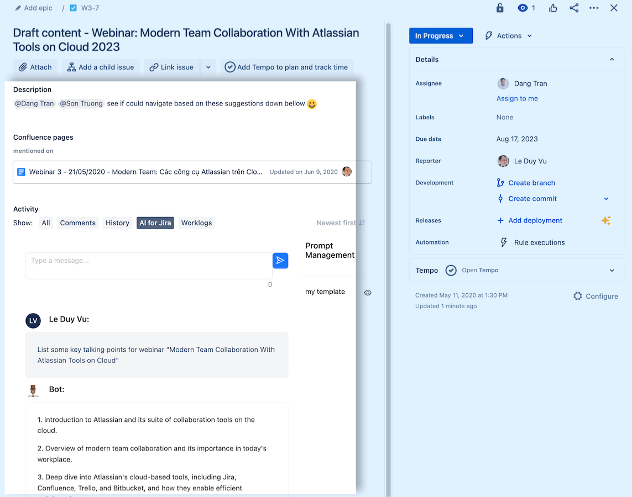Expand the dropdown next to Link issue
This screenshot has height=497, width=632.
(208, 67)
